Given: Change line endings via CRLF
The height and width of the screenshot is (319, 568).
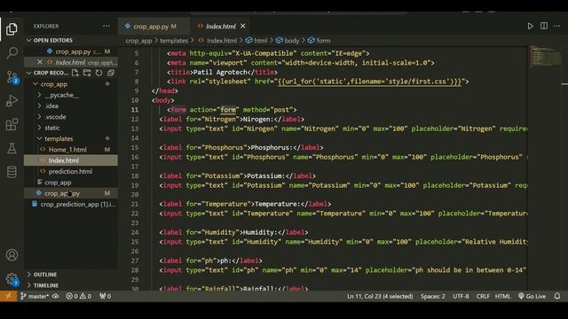Looking at the screenshot, I should 483,296.
